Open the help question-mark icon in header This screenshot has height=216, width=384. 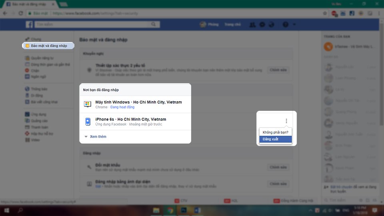pyautogui.click(x=285, y=24)
